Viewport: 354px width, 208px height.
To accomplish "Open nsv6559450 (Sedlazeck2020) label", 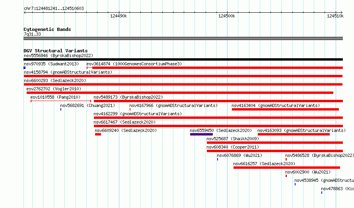I will point(221,130).
